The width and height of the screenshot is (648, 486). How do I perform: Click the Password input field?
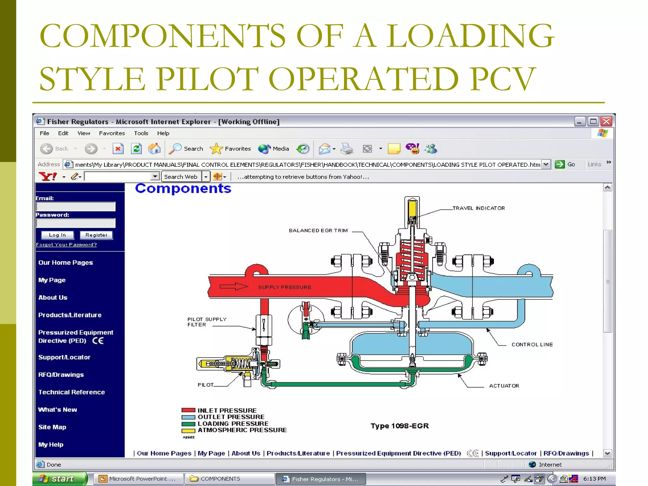coord(76,223)
